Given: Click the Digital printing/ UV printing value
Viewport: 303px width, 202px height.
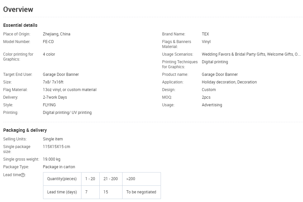Looking at the screenshot, I should click(x=67, y=113).
